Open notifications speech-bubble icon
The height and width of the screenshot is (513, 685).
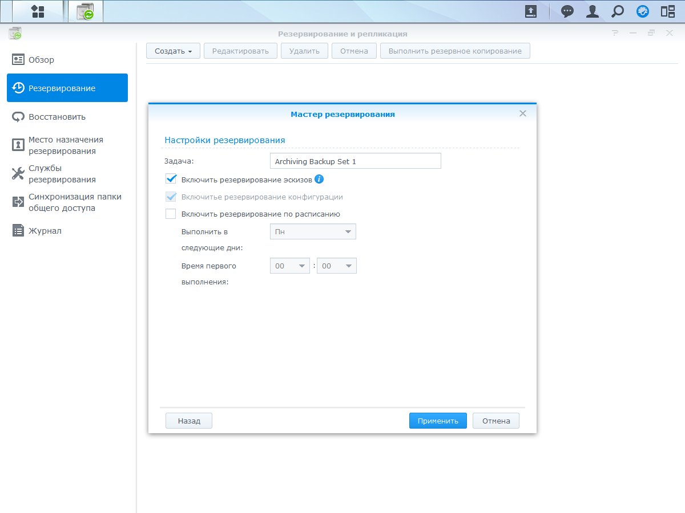567,11
